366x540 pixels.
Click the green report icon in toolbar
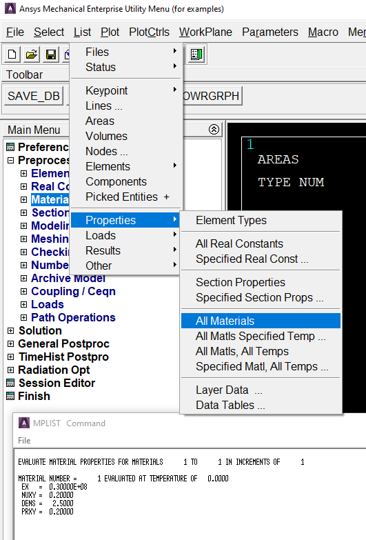pos(196,54)
